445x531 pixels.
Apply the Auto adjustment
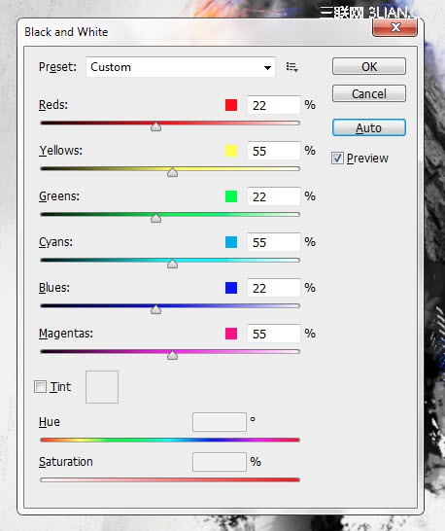point(369,127)
